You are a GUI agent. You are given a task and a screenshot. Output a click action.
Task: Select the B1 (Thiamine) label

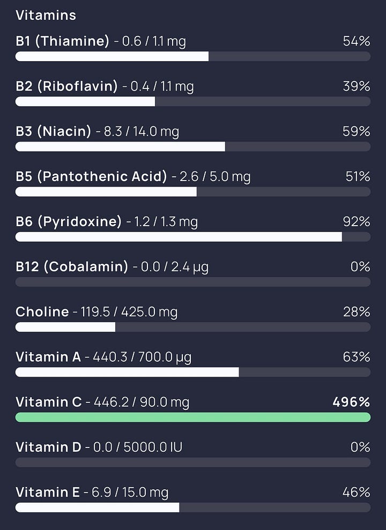(x=62, y=41)
